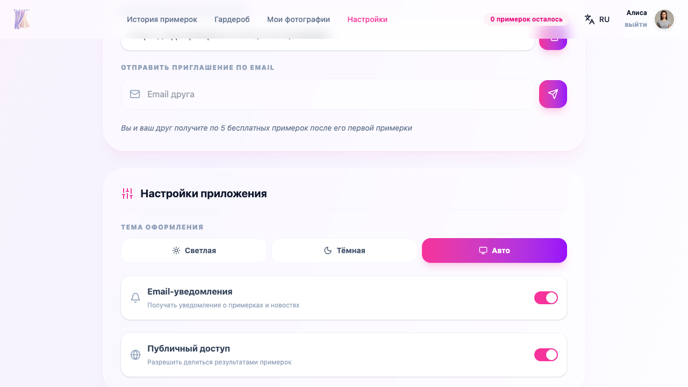Click the 0 примерок осталось badge

(527, 19)
